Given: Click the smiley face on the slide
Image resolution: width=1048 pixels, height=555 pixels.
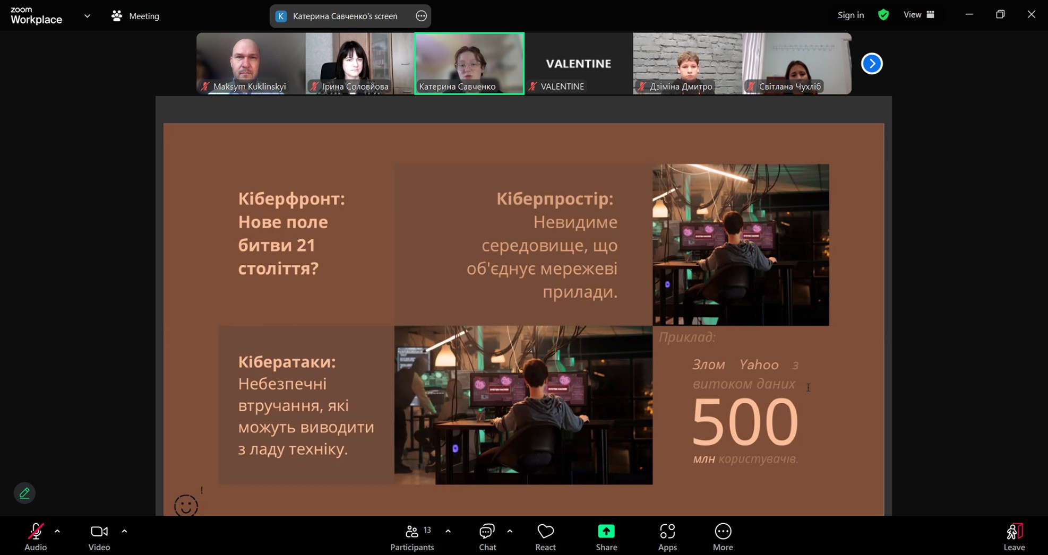Looking at the screenshot, I should click(186, 506).
